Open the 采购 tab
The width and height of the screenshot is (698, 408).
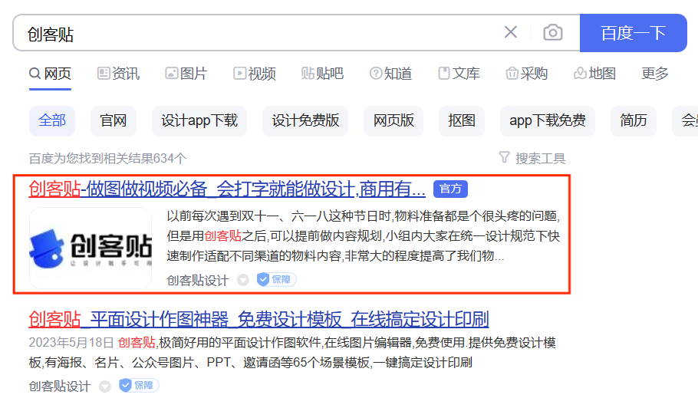(527, 74)
